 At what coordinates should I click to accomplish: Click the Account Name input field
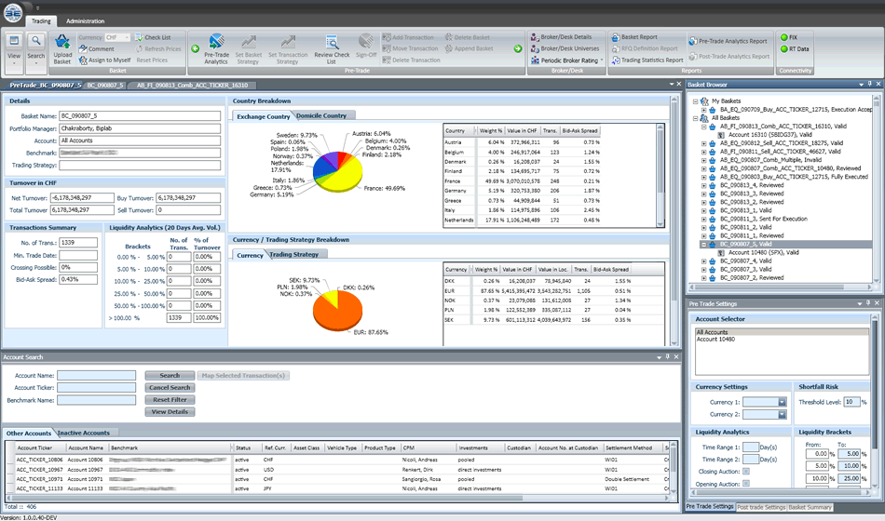pos(96,376)
